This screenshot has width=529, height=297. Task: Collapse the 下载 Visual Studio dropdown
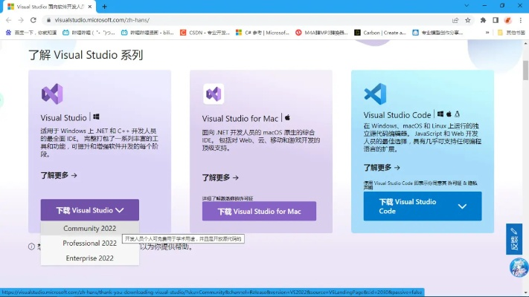89,210
